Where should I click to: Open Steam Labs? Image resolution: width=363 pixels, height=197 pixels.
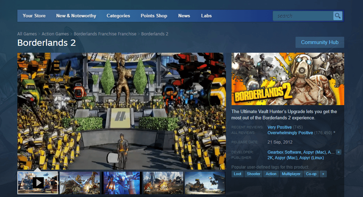pos(206,16)
